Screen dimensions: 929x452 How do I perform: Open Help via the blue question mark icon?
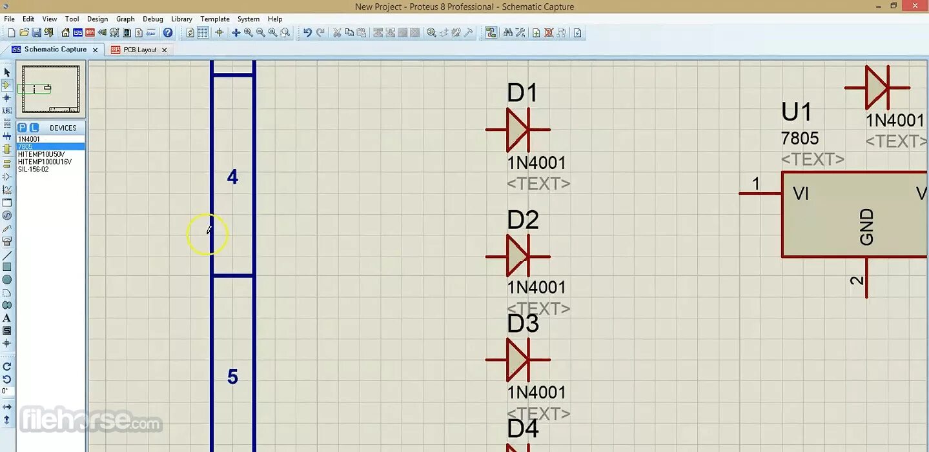(168, 33)
